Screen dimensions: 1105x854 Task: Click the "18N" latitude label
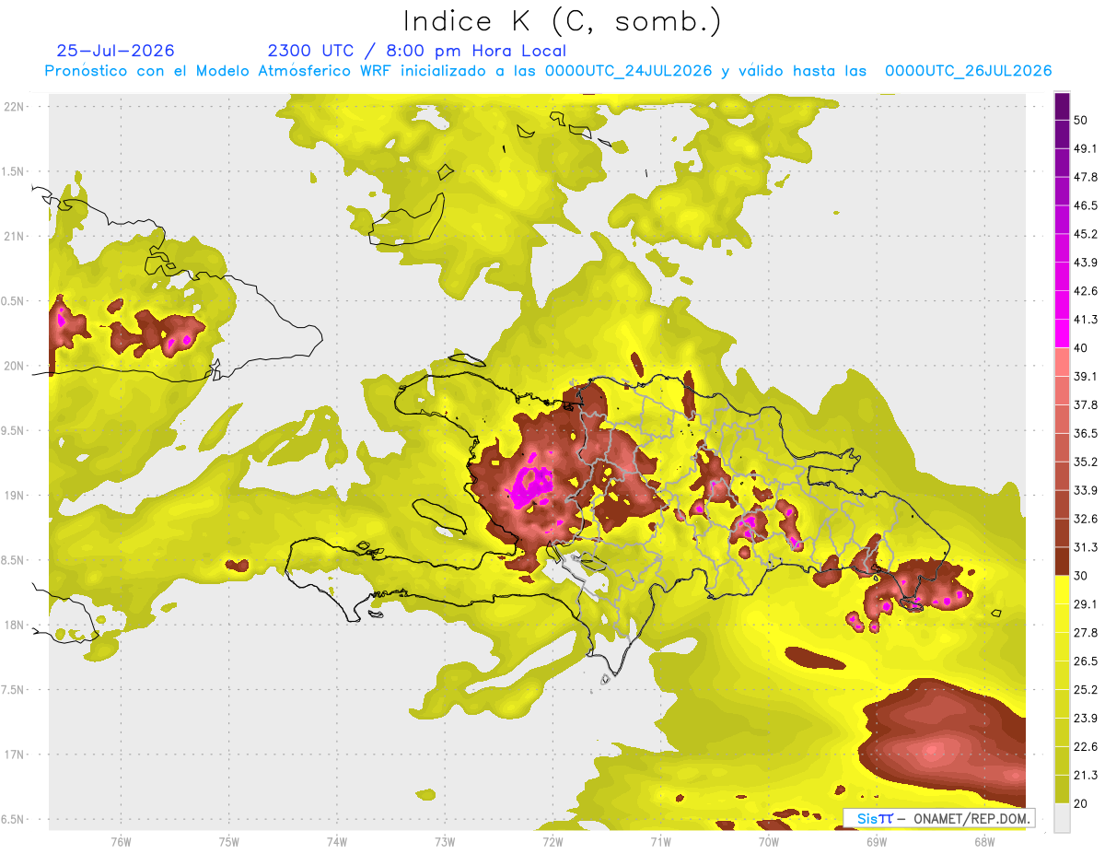(15, 625)
